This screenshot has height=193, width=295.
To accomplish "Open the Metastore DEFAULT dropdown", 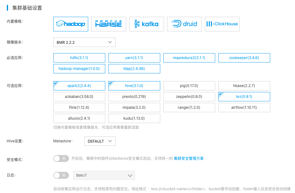I will coord(100,141).
